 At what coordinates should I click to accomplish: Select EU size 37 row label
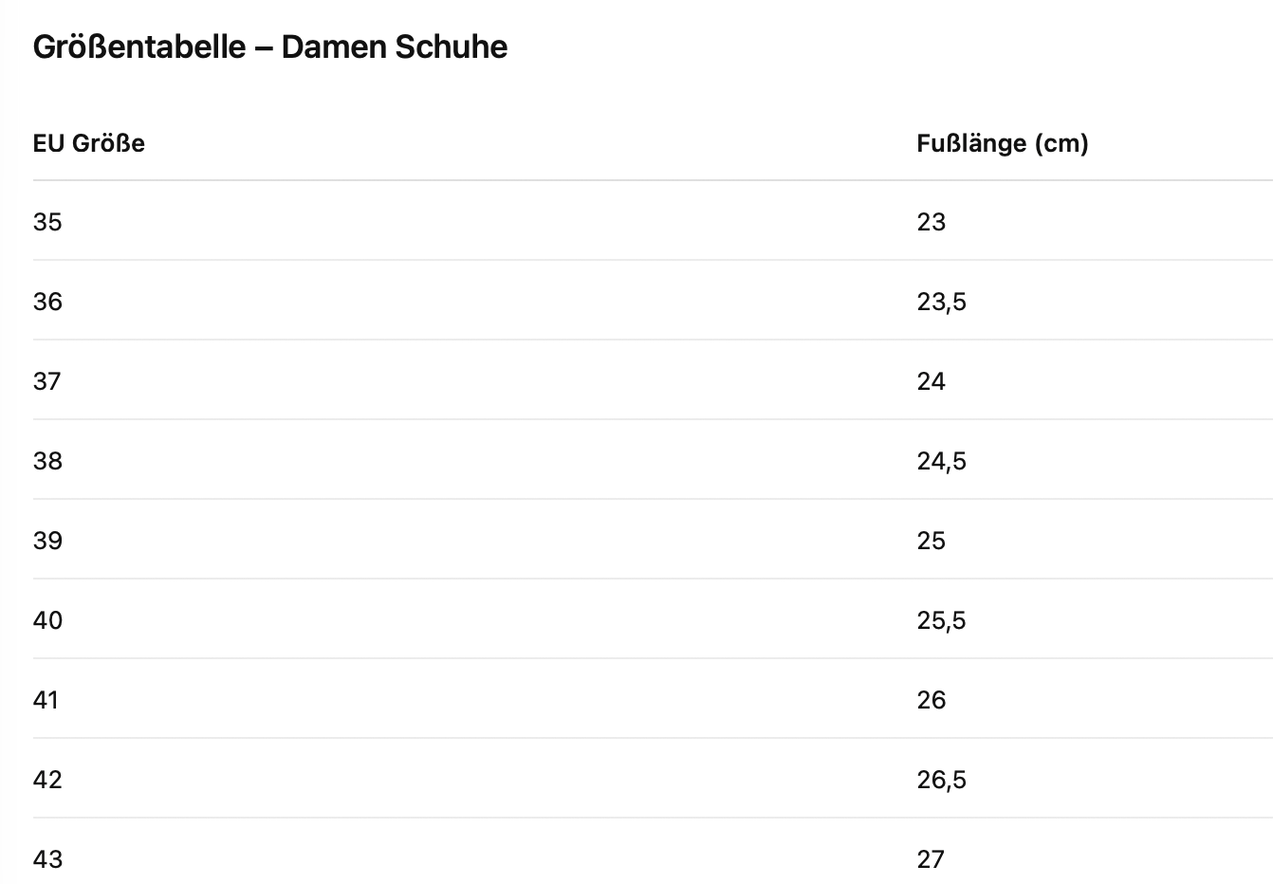pos(47,381)
